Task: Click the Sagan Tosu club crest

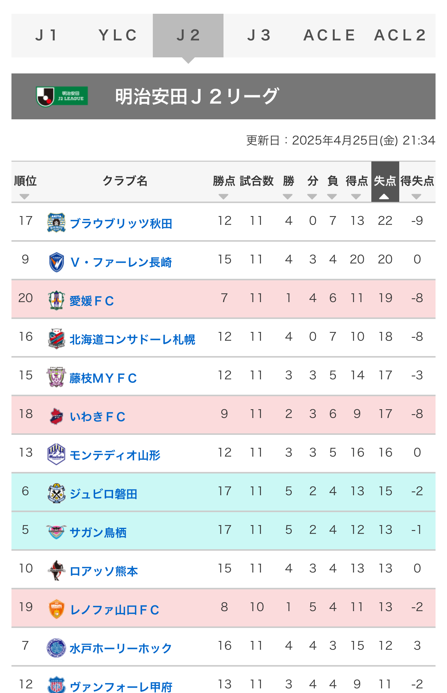Action: 56,532
